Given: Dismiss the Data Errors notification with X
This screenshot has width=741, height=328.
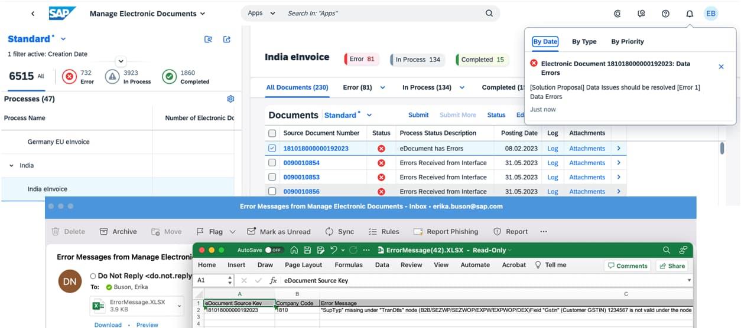Looking at the screenshot, I should point(721,67).
